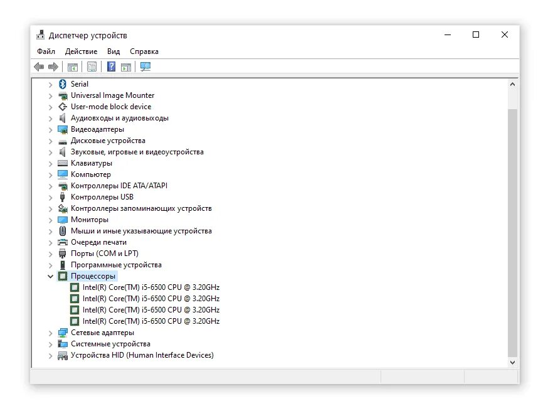The width and height of the screenshot is (553, 411).
Task: Select the Компьютер category label
Action: pos(91,174)
